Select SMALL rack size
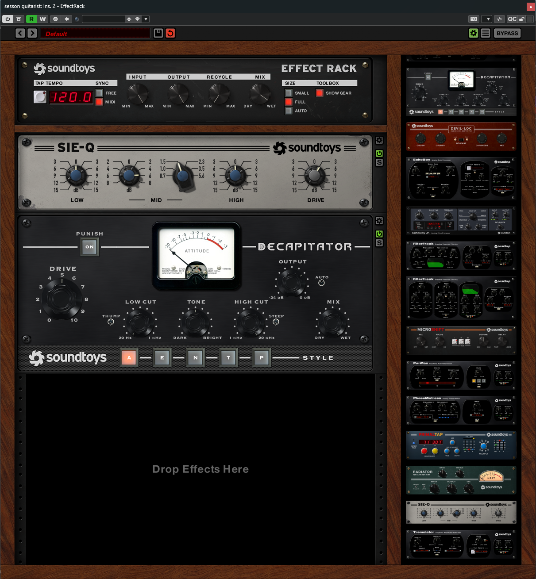Screen dimensions: 536x579 pyautogui.click(x=289, y=93)
